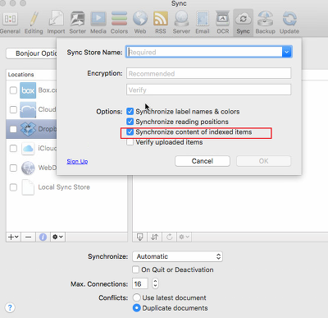Click the OK button
Viewport: 328px width, 318px height.
(263, 161)
